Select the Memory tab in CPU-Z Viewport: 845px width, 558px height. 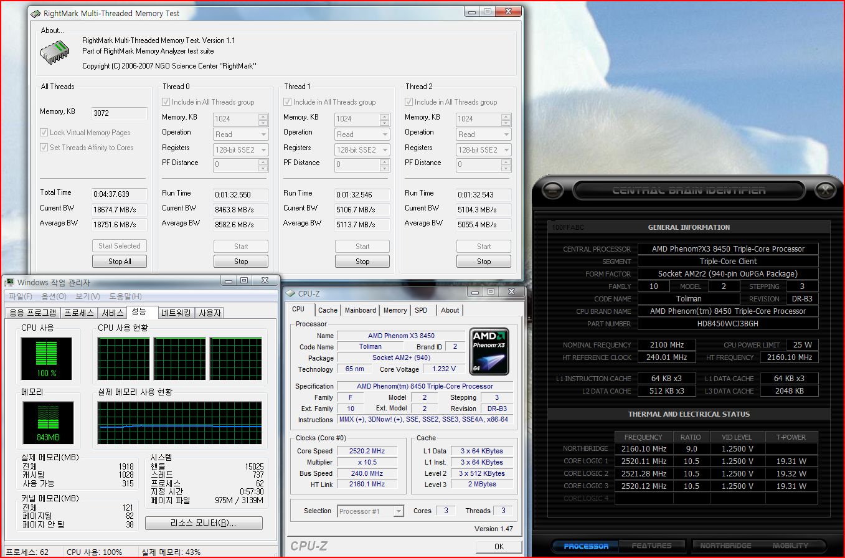tap(395, 310)
